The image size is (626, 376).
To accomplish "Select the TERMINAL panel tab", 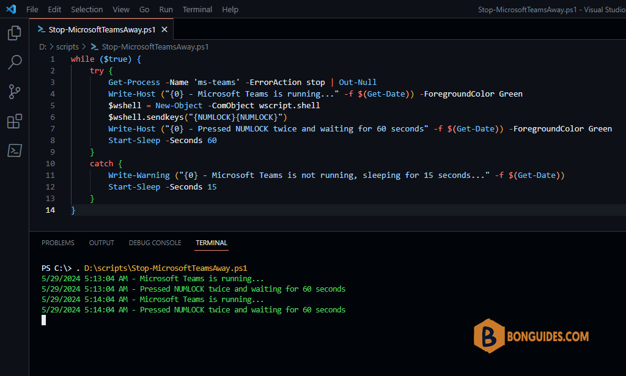I will (211, 243).
